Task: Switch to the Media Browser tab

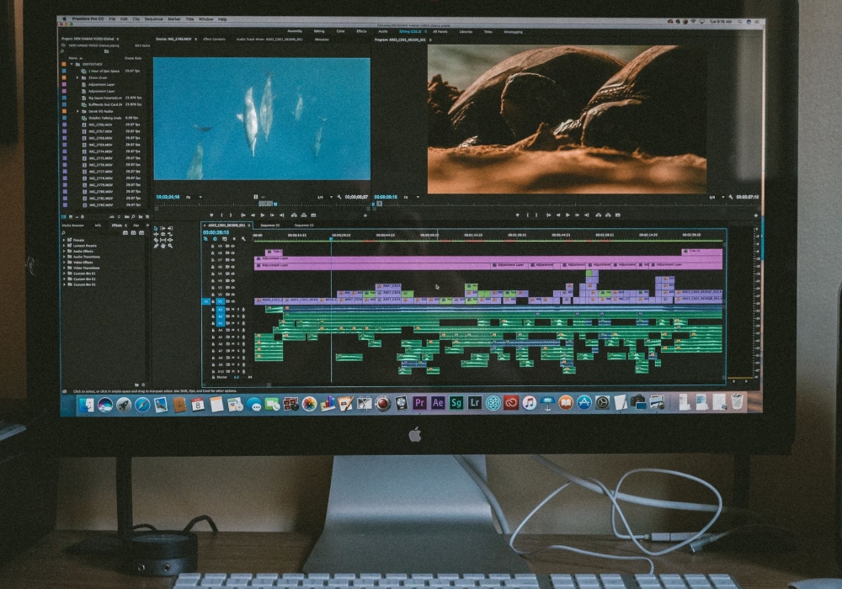Action: [73, 226]
